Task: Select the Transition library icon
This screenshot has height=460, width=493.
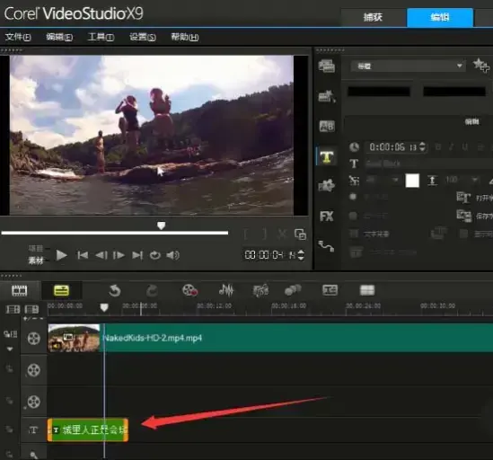Action: 327,126
